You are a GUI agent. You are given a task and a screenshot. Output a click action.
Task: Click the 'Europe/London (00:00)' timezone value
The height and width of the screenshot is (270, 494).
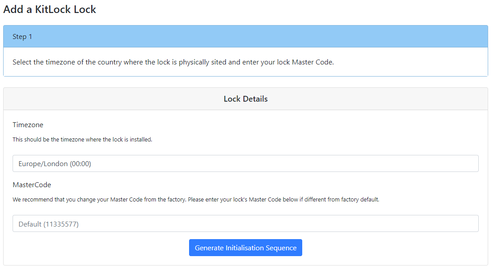pos(55,164)
